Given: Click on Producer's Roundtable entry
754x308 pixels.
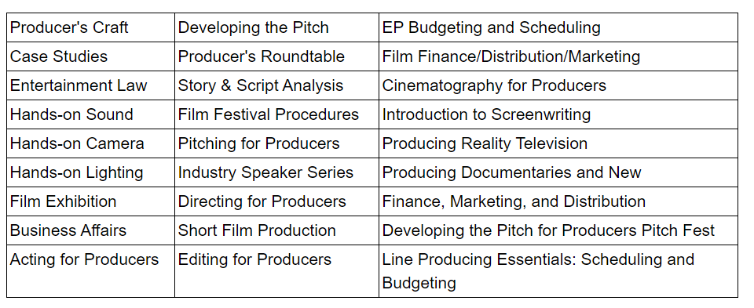Looking at the screenshot, I should click(x=276, y=56).
